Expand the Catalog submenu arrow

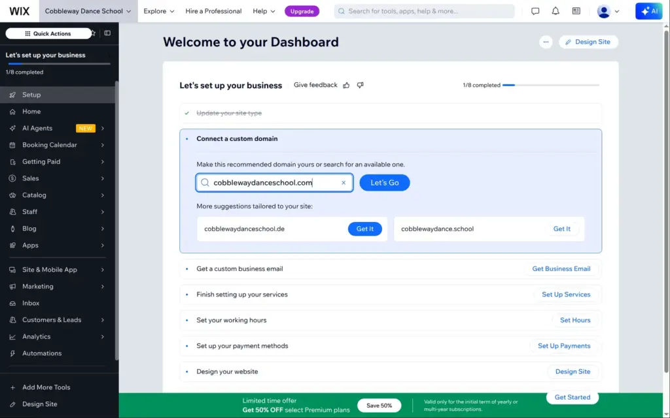(x=103, y=195)
